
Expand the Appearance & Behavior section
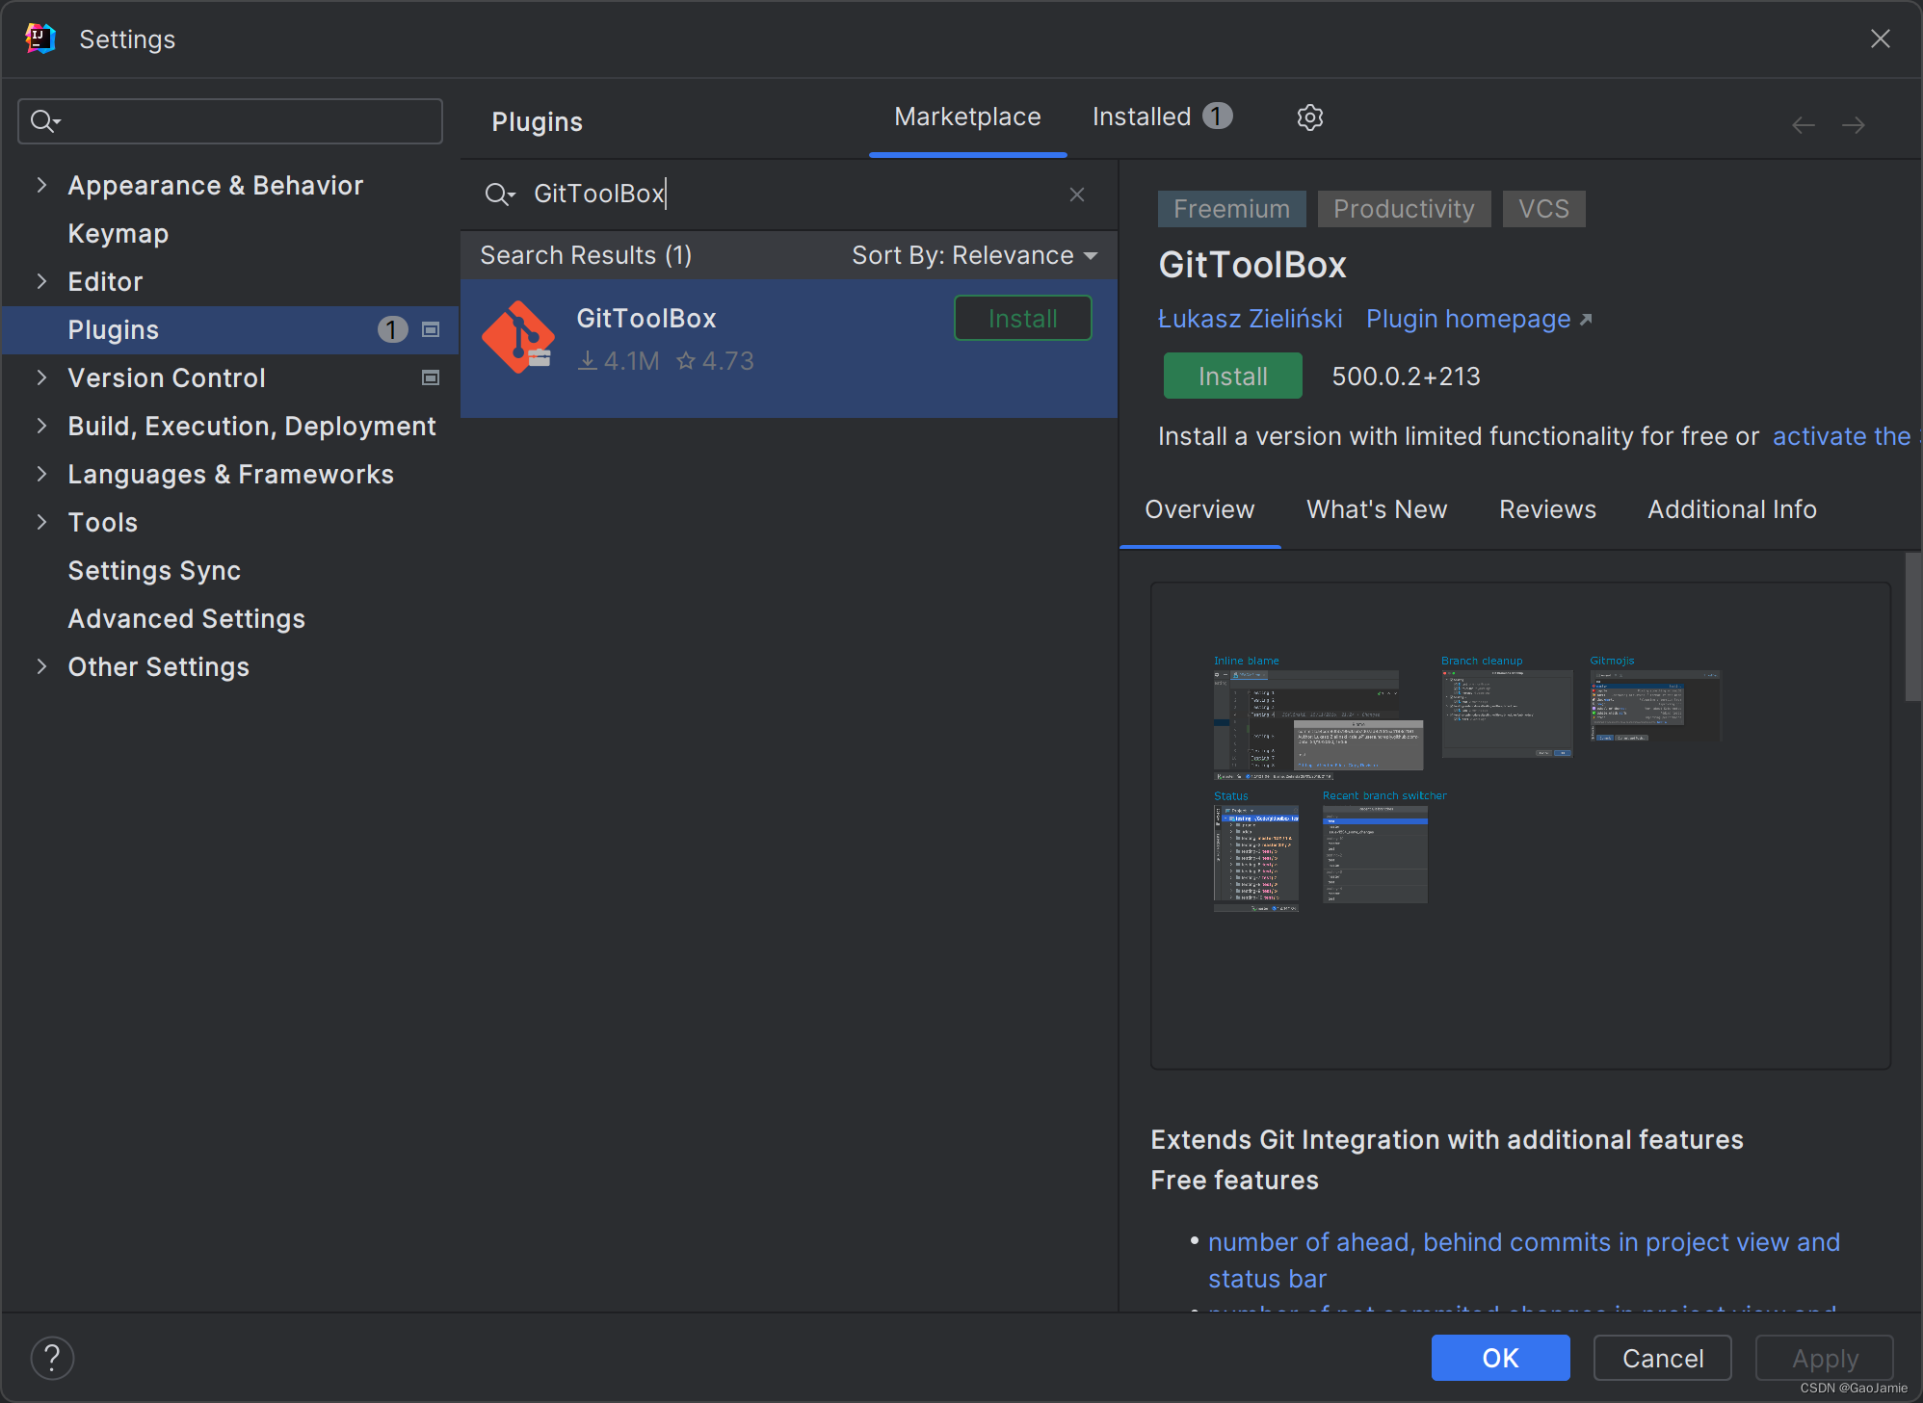(x=41, y=185)
